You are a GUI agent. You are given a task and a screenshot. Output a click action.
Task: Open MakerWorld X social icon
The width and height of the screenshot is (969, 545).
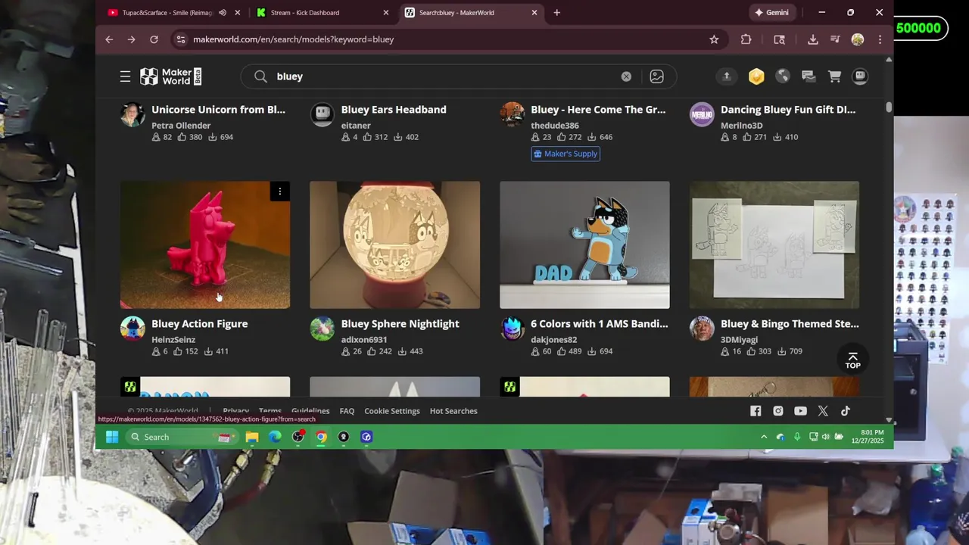click(x=823, y=411)
